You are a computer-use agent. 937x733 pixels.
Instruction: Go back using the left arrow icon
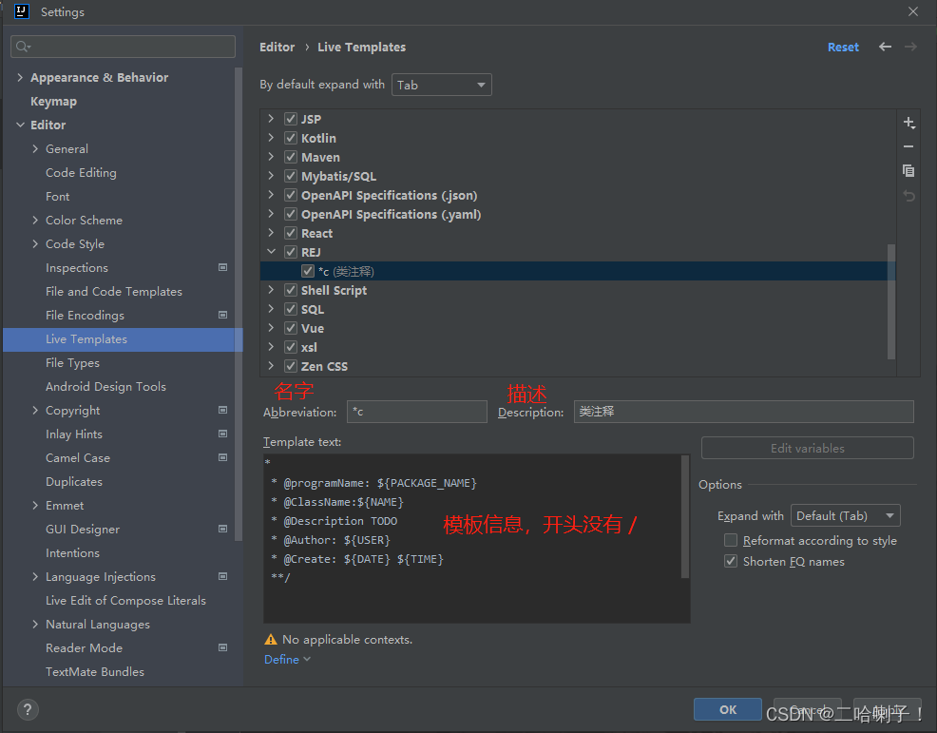pyautogui.click(x=885, y=47)
